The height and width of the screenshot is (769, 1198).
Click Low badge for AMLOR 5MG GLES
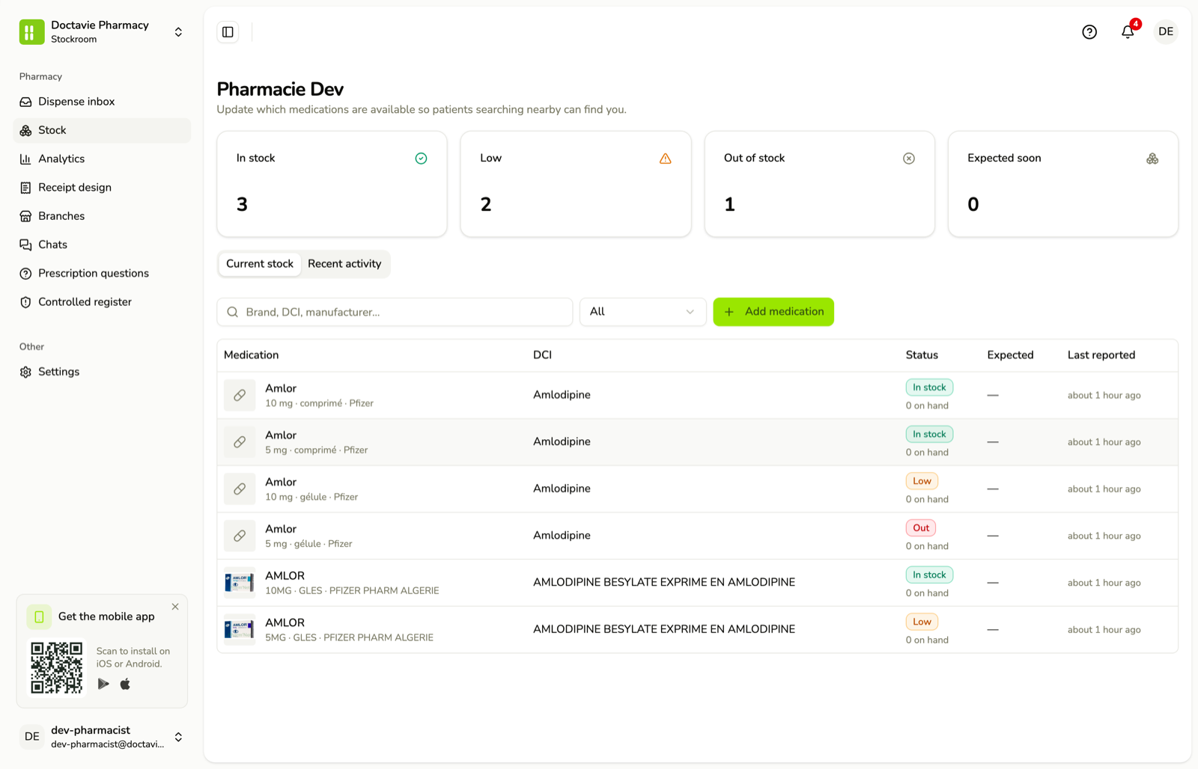click(x=922, y=622)
